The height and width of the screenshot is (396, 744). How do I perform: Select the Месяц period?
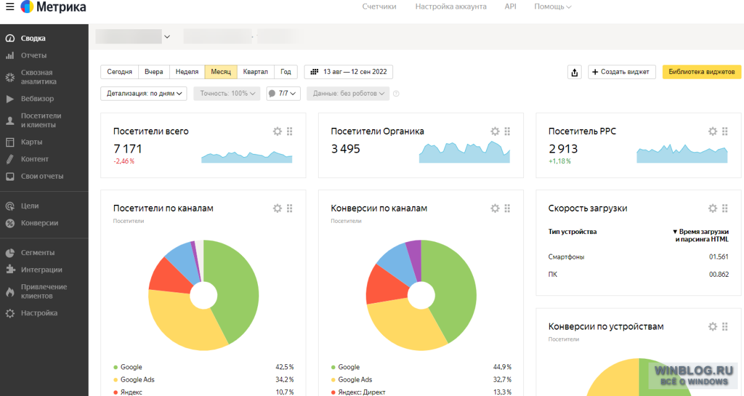click(x=221, y=72)
